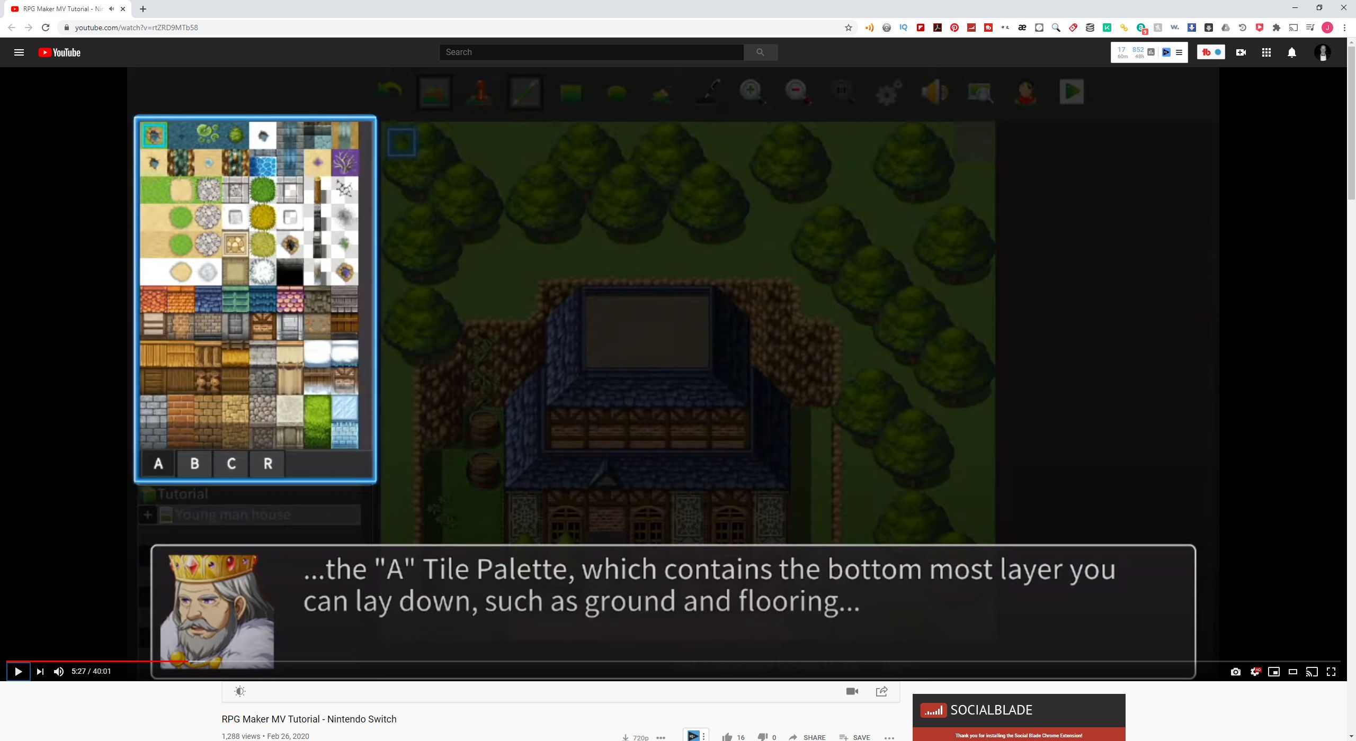
Task: Open Chrome's three-dot menu
Action: tap(1344, 28)
